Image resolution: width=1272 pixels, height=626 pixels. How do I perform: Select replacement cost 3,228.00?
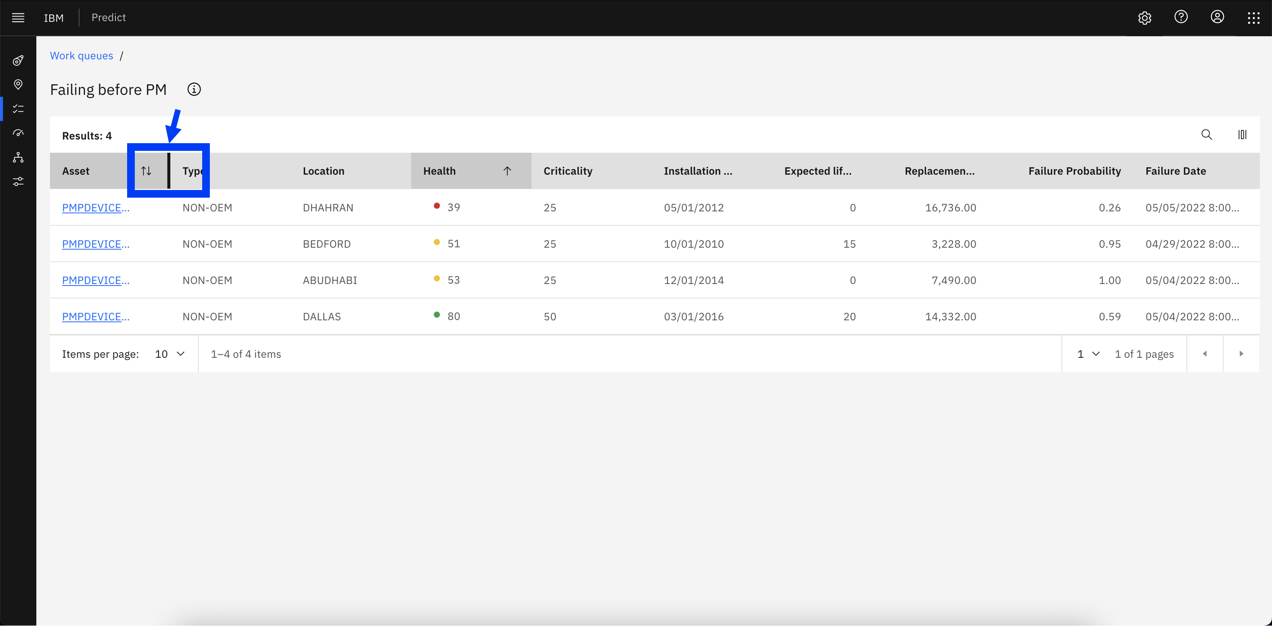(x=954, y=244)
